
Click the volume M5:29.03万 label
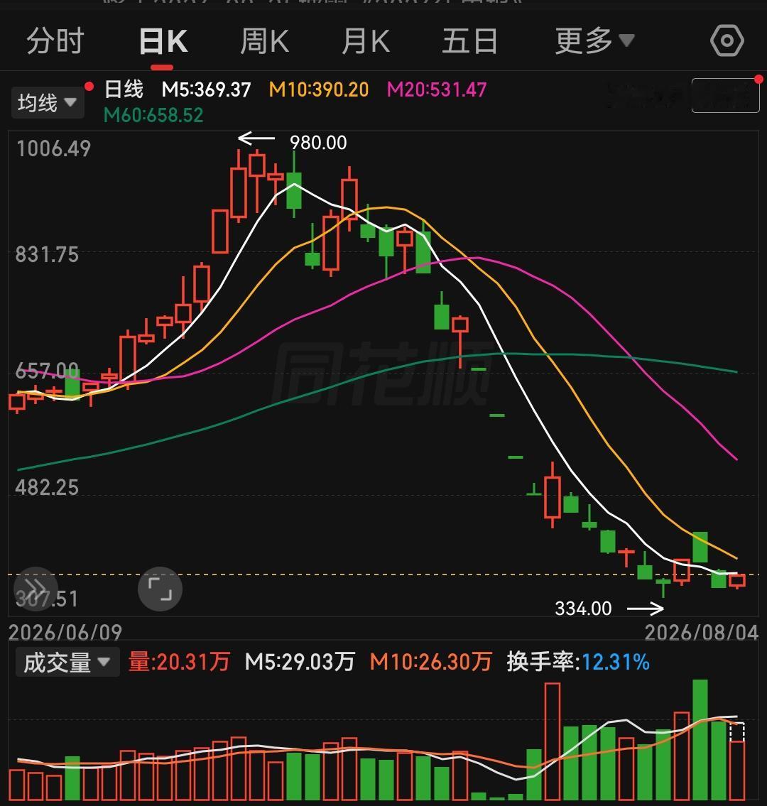[300, 662]
